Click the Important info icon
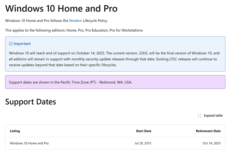This screenshot has height=153, width=230. pyautogui.click(x=11, y=44)
